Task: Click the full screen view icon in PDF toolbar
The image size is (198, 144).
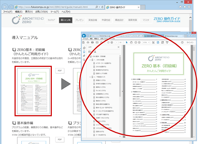Action: coord(163,42)
